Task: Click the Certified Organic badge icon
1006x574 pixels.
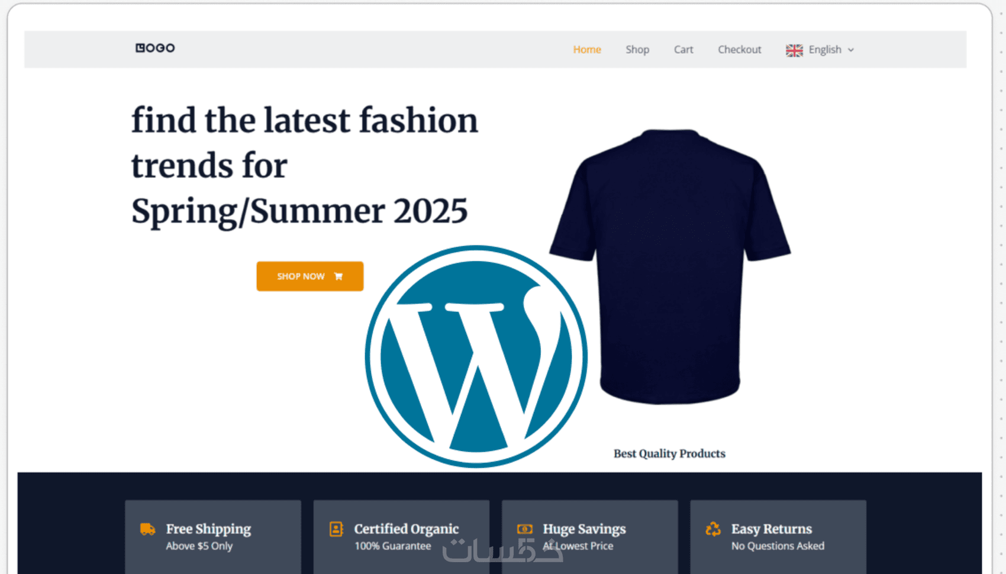Action: 336,529
